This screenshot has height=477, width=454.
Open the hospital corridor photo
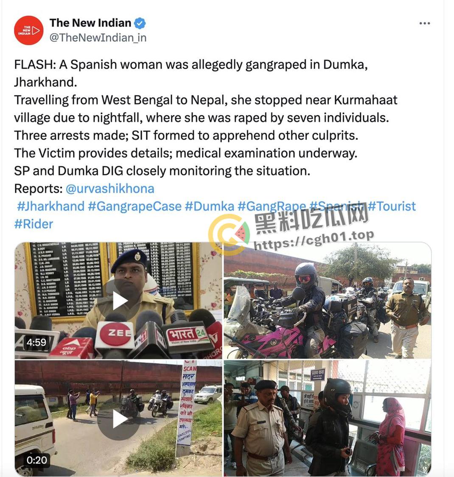(x=328, y=418)
